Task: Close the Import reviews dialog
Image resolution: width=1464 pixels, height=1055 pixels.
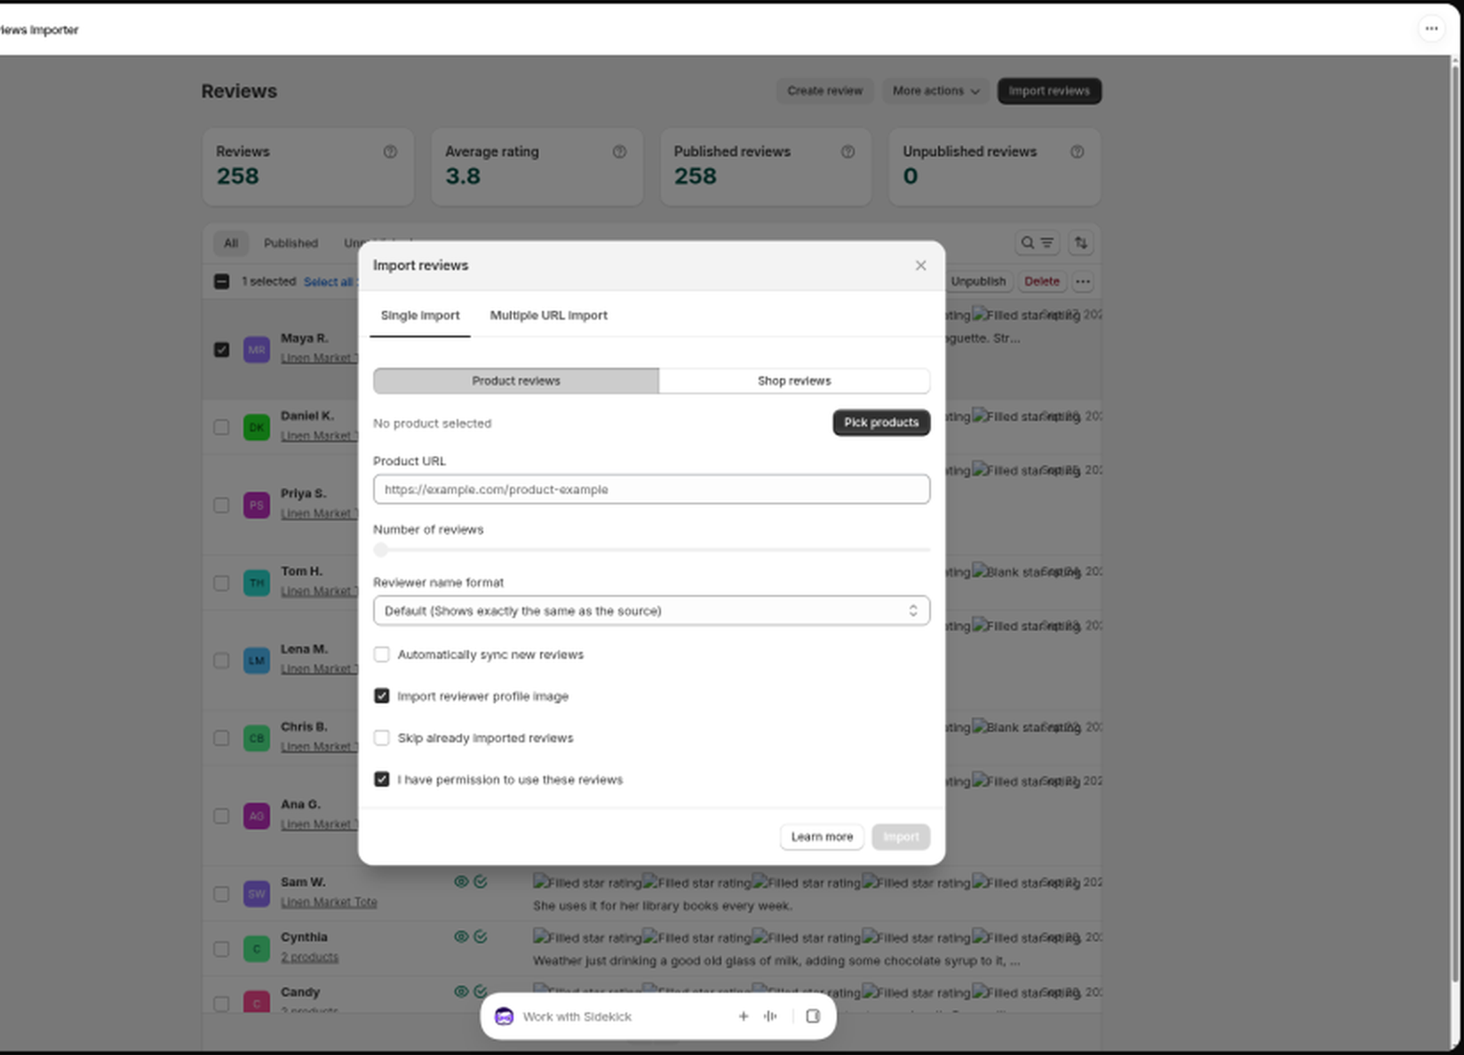Action: click(920, 266)
